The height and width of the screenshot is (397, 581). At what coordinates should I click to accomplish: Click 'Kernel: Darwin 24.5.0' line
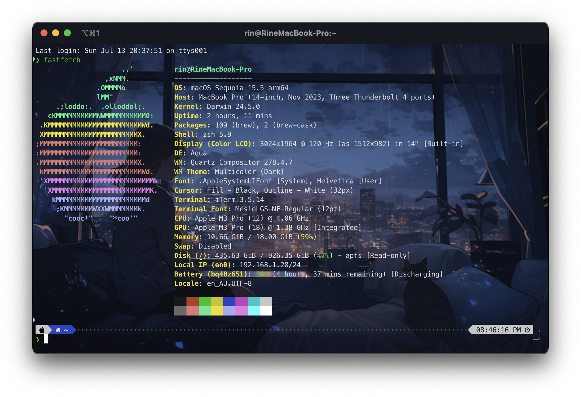pyautogui.click(x=217, y=107)
